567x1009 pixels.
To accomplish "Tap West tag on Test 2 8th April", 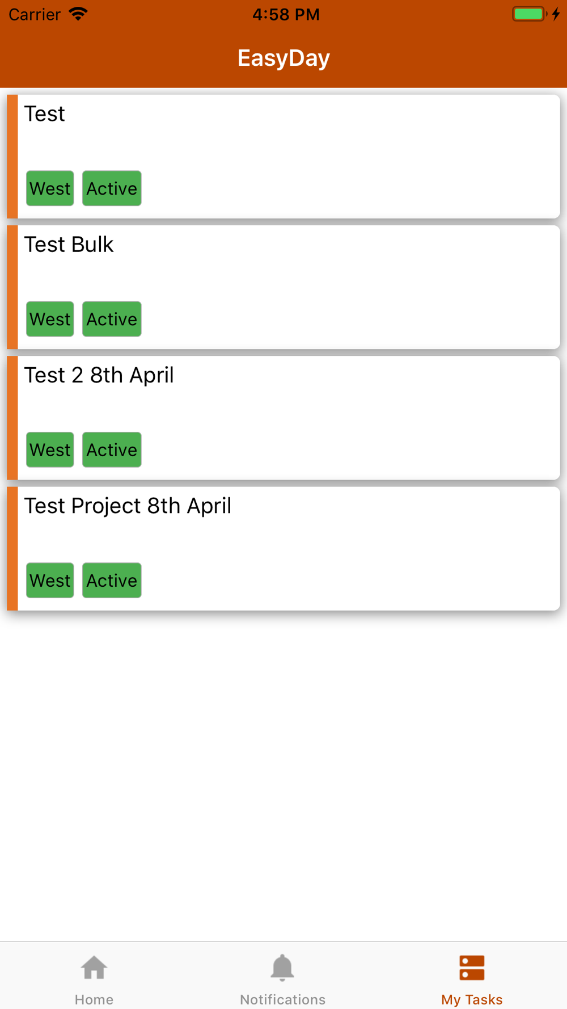I will coord(50,449).
